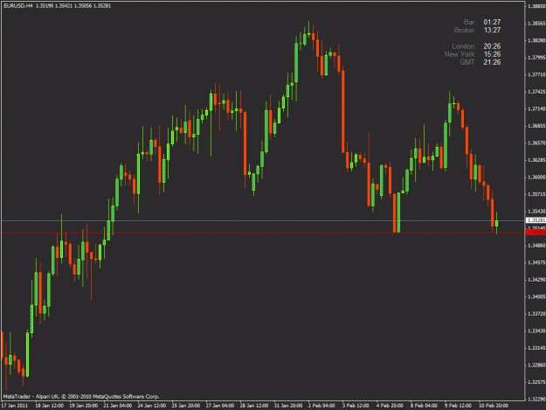Click the 1.32860 price axis label
Screen dimensions: 546x410
click(x=536, y=365)
